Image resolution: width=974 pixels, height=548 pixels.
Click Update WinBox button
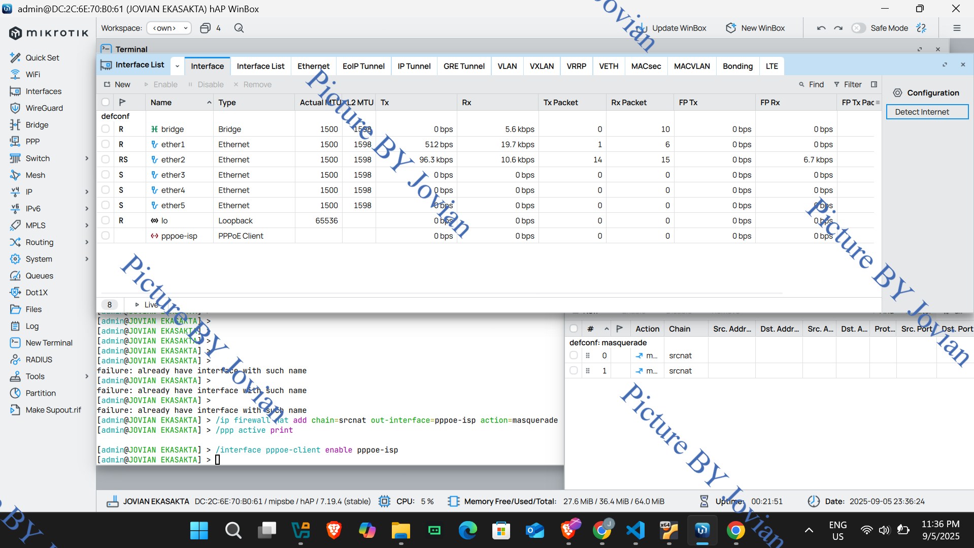pos(672,28)
